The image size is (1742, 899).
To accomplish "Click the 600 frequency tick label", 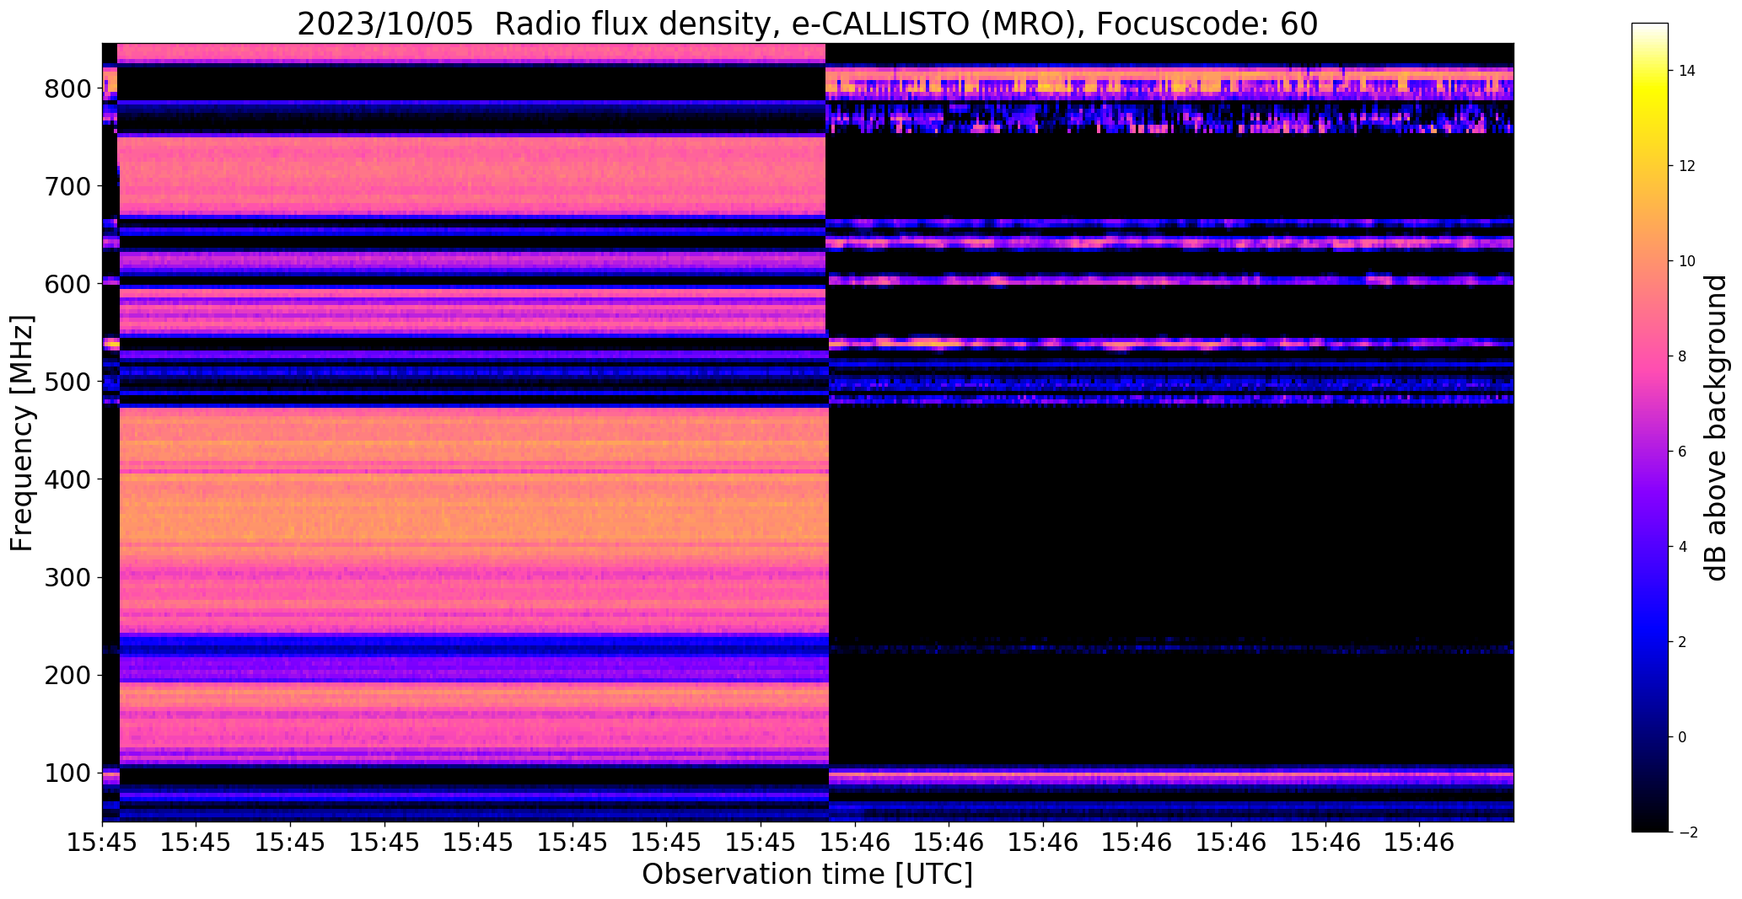I will point(68,284).
